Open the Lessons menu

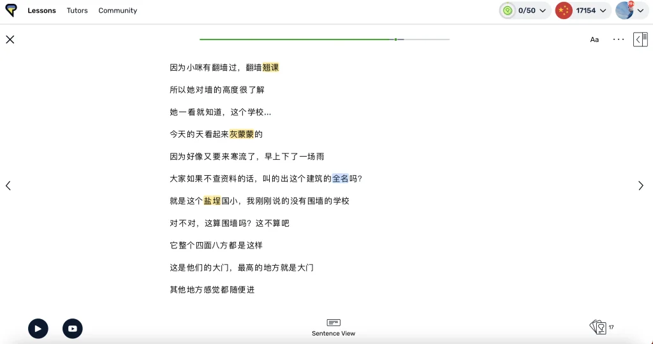click(41, 11)
